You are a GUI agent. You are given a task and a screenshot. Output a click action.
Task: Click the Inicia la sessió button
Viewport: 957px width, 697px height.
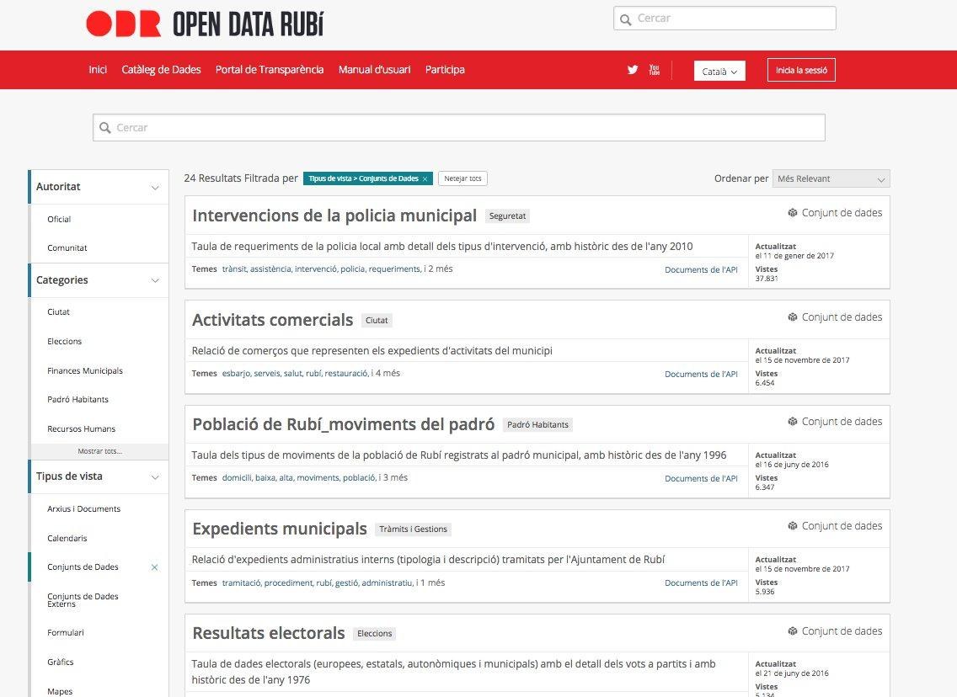coord(801,71)
